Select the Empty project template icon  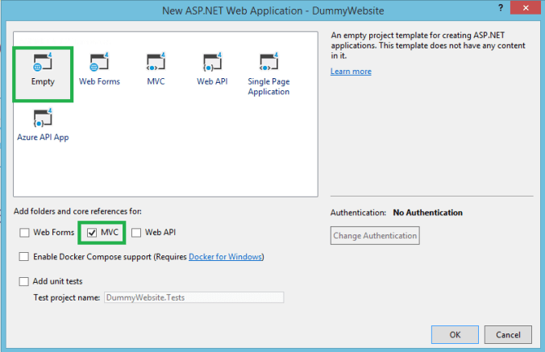pyautogui.click(x=43, y=63)
